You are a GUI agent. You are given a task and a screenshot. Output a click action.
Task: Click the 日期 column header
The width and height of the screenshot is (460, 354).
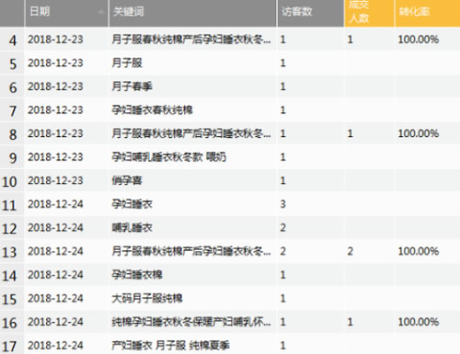point(66,13)
